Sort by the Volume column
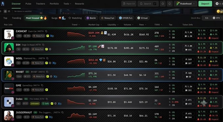This screenshot has width=223, height=122. (129, 25)
